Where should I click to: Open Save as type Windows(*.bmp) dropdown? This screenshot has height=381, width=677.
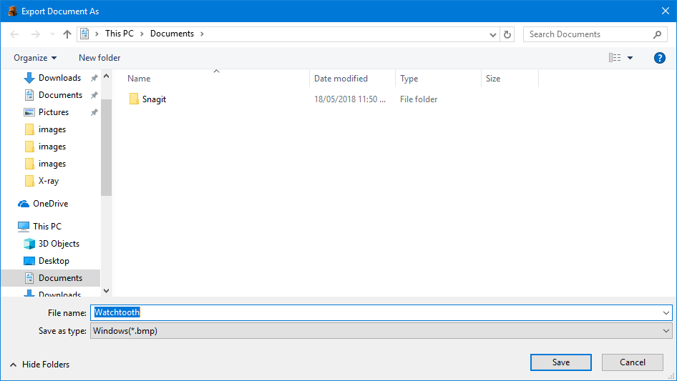pyautogui.click(x=381, y=331)
